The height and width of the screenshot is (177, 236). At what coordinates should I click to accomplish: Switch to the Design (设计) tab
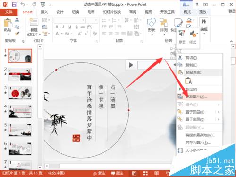(x=60, y=12)
